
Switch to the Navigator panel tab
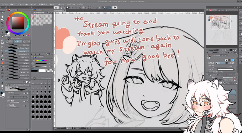[213, 10]
